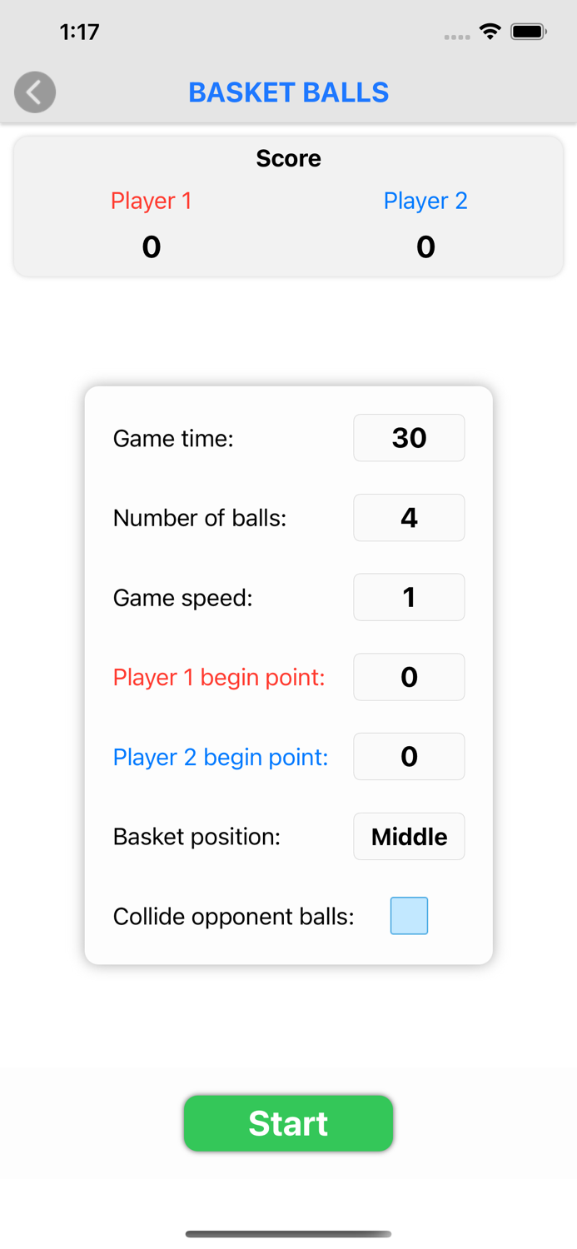The height and width of the screenshot is (1249, 577).
Task: Tap the Wi-Fi icon in the status bar
Action: click(490, 30)
